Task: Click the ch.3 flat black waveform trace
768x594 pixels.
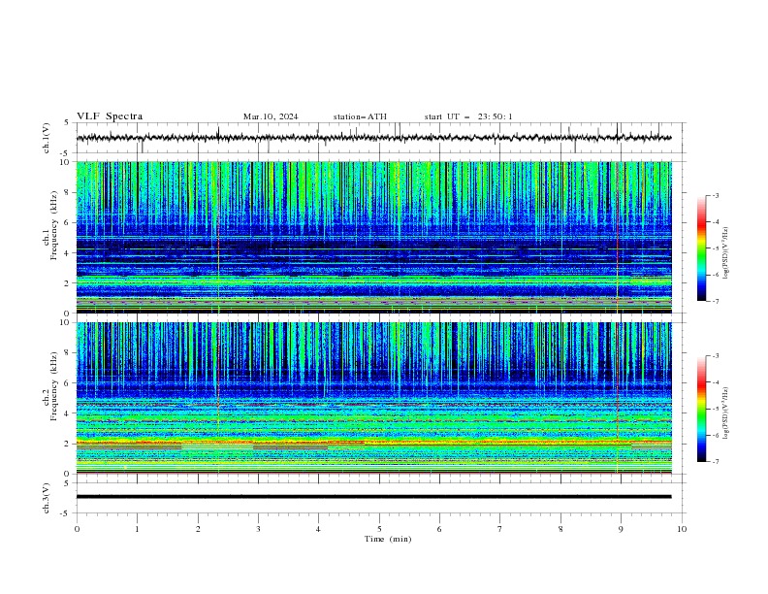Action: click(373, 497)
